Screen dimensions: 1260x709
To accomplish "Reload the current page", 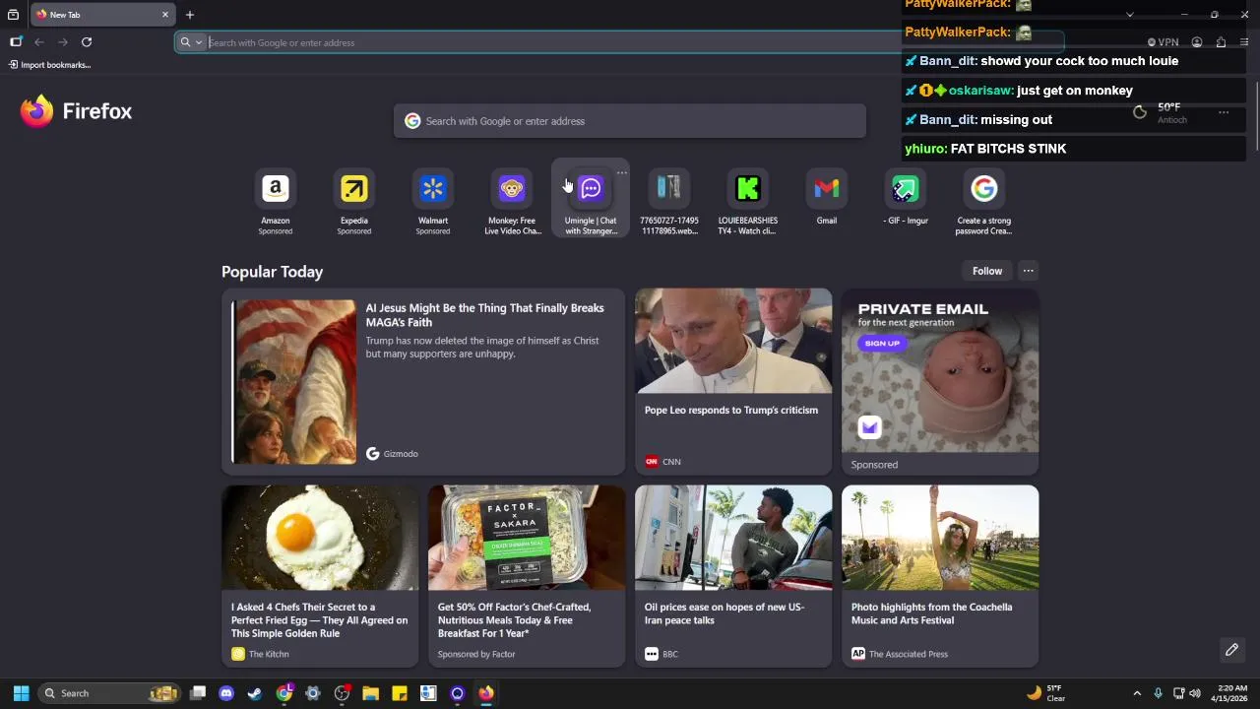I will [x=87, y=42].
